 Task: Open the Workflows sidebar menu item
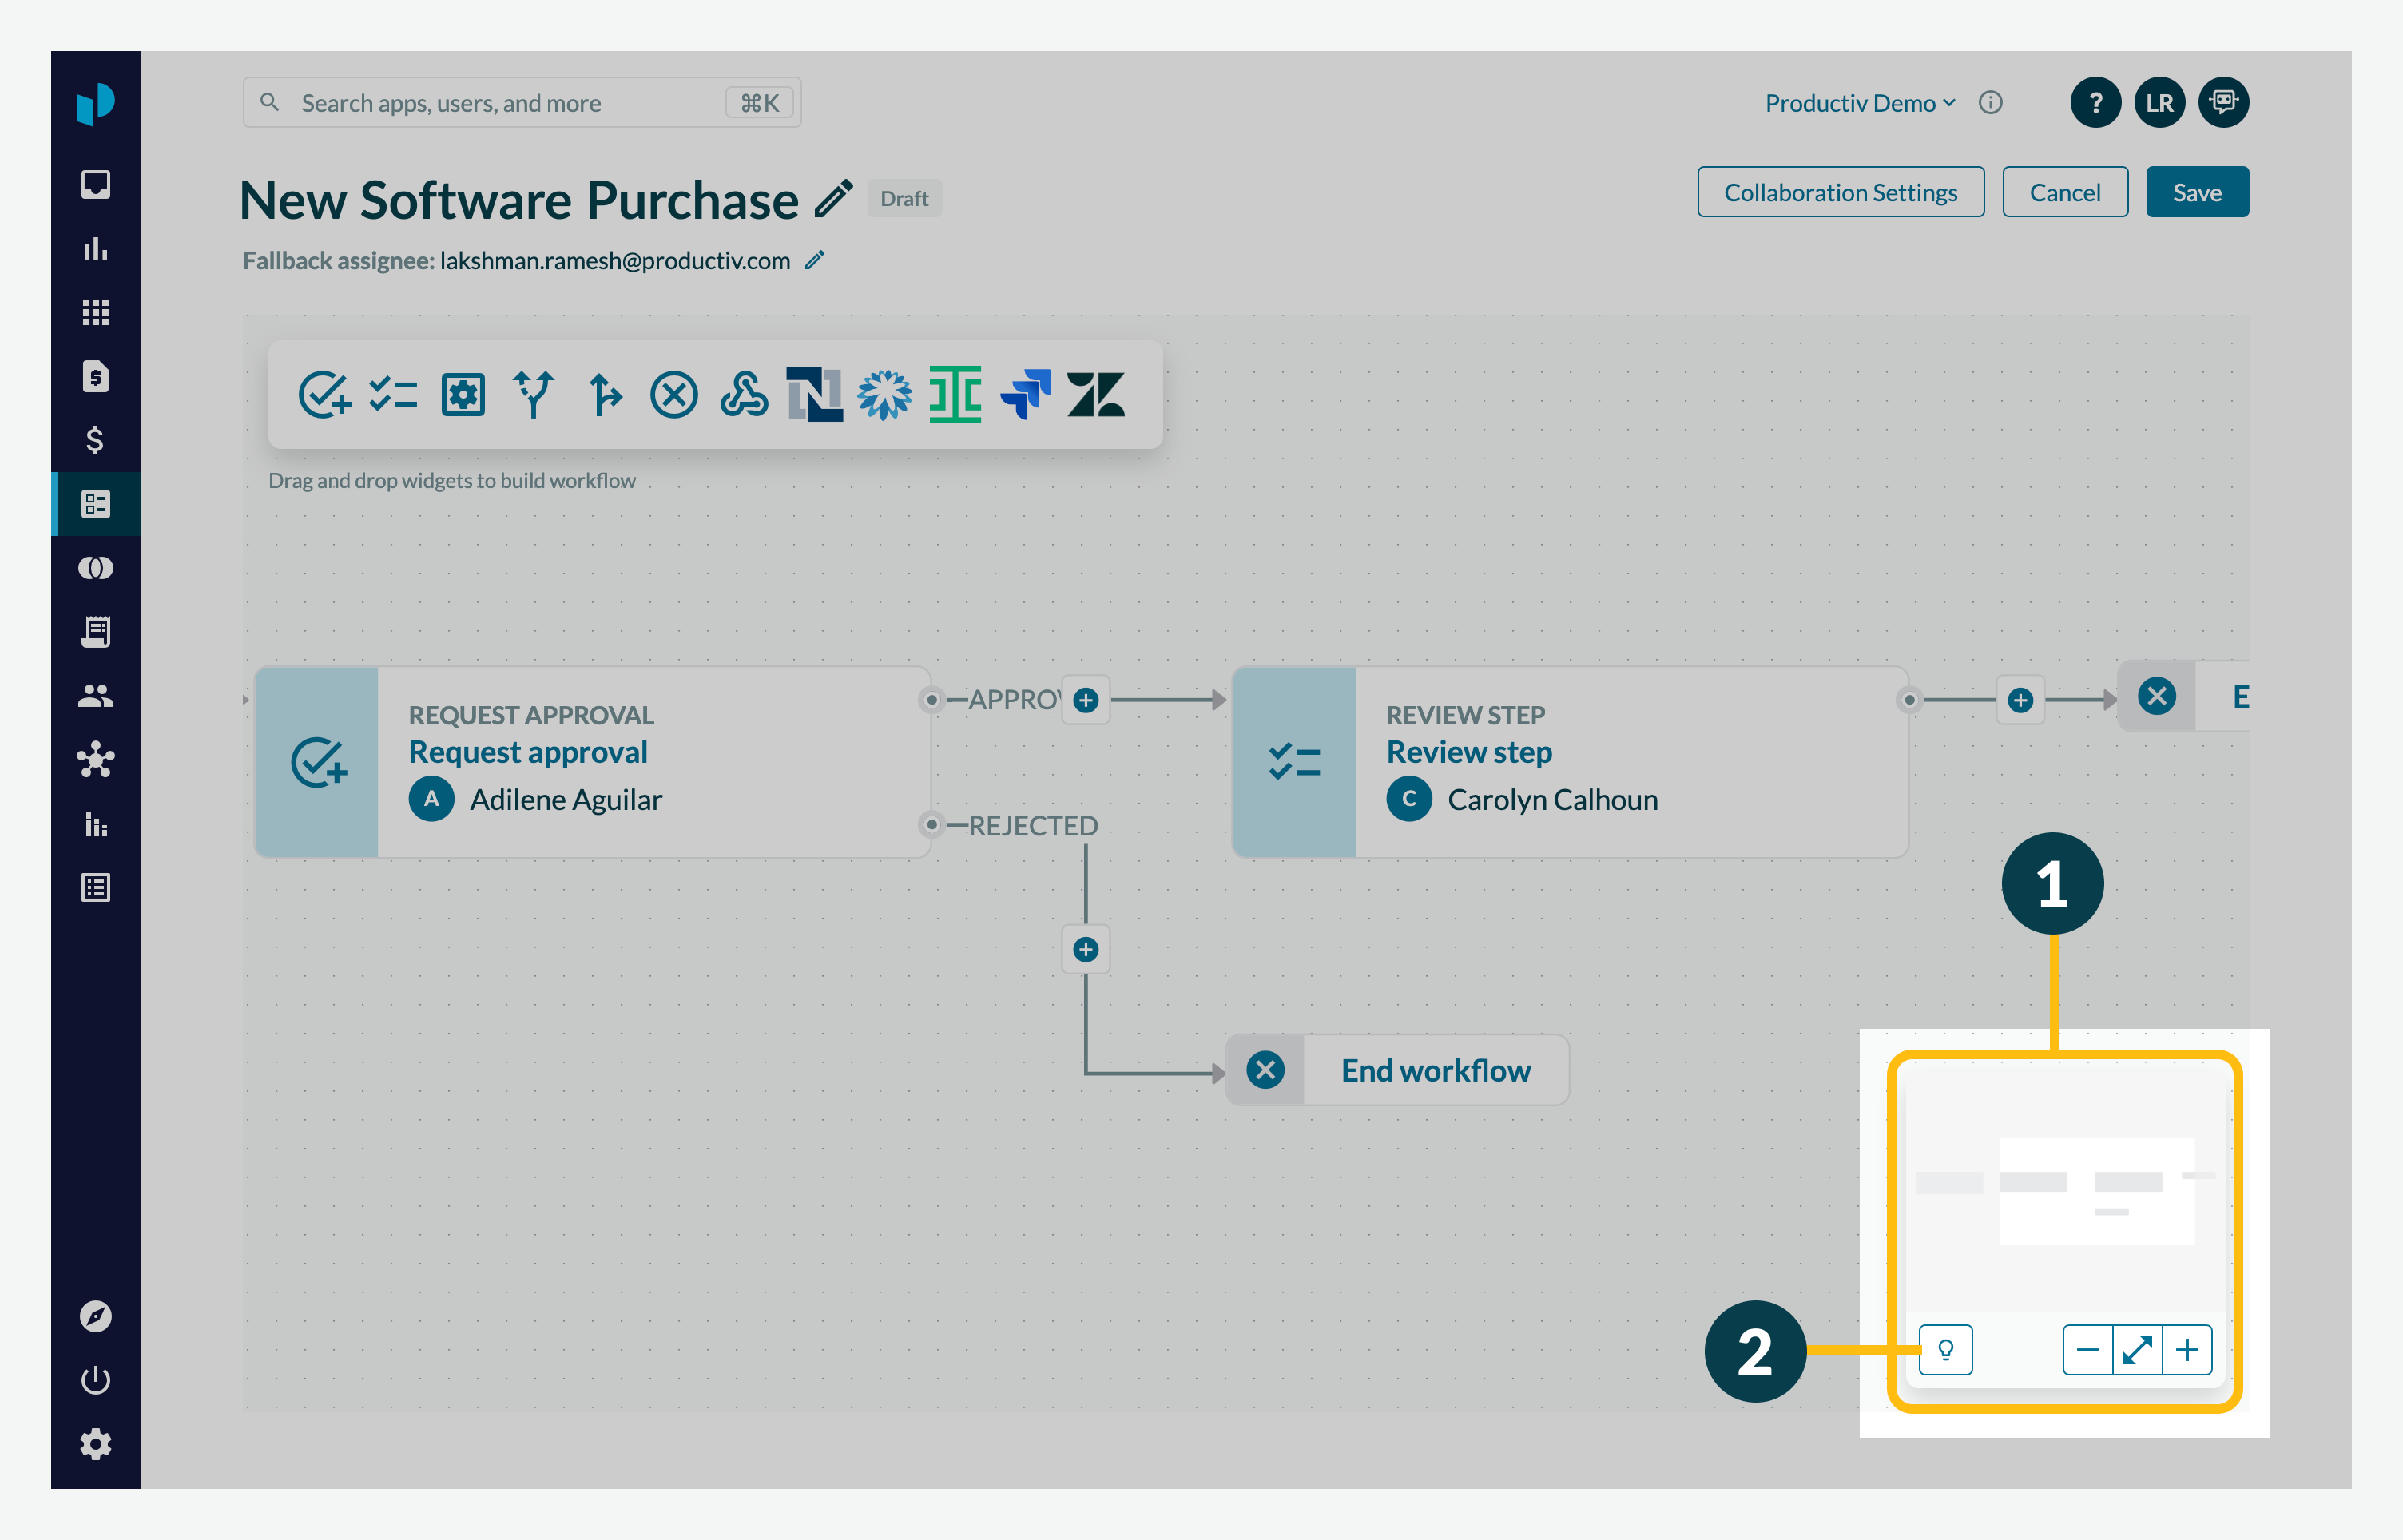pos(96,504)
